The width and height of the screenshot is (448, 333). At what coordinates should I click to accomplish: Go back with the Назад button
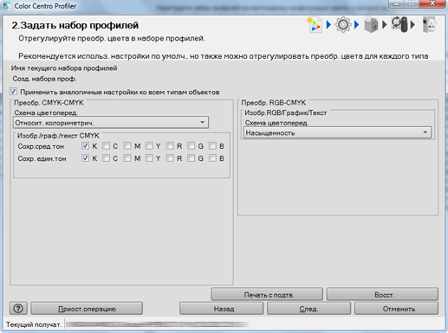(222, 309)
